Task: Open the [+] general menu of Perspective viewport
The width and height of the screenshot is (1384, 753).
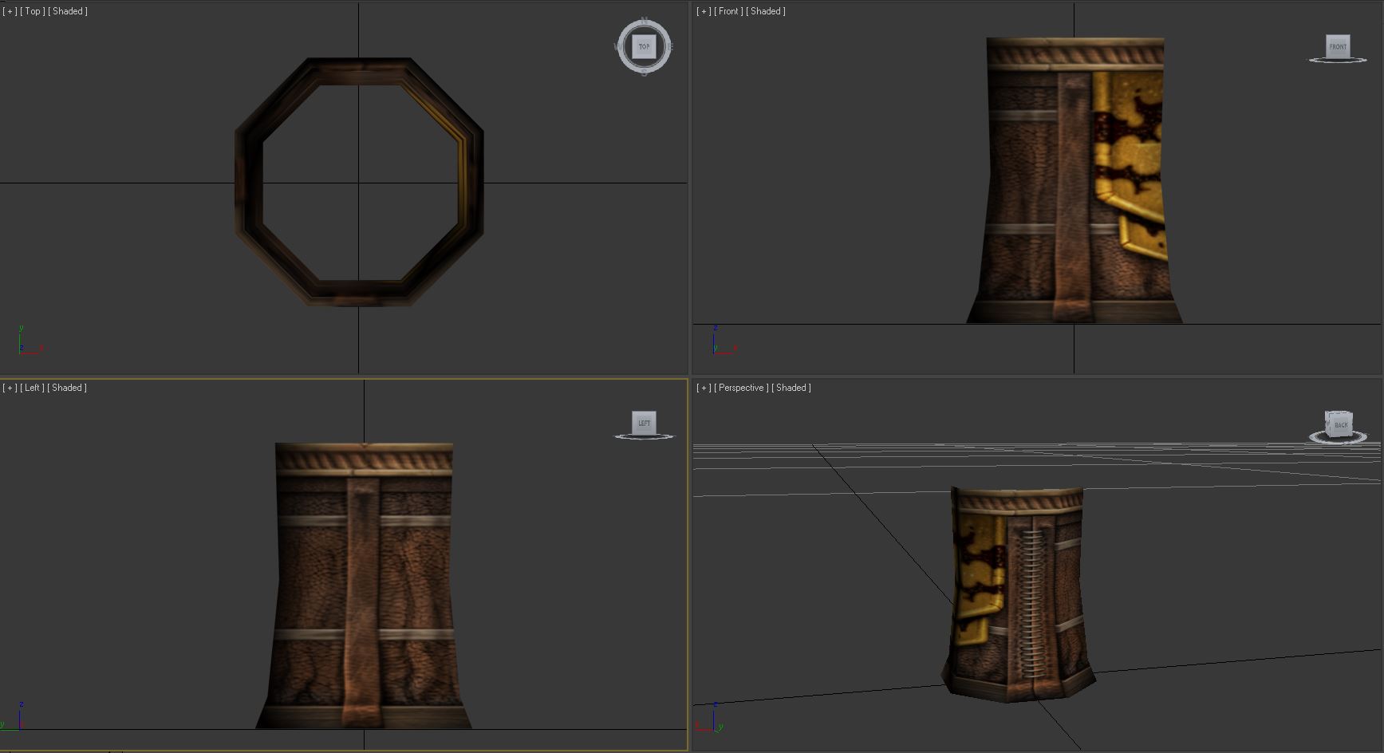Action: (704, 388)
